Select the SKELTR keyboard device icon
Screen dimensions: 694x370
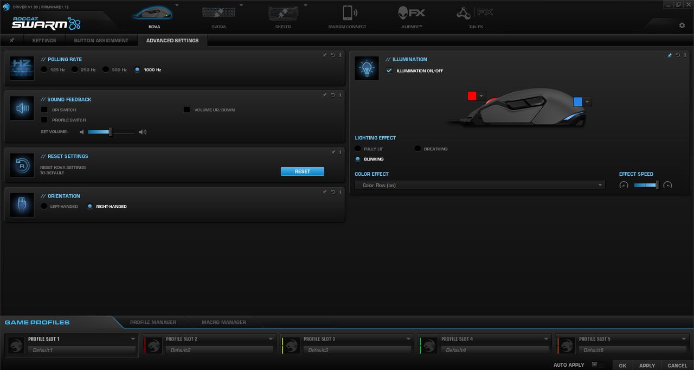pos(282,12)
